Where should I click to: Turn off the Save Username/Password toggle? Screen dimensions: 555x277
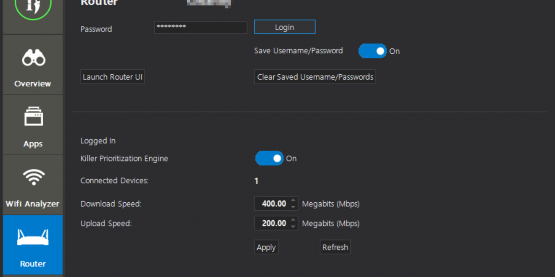point(372,51)
